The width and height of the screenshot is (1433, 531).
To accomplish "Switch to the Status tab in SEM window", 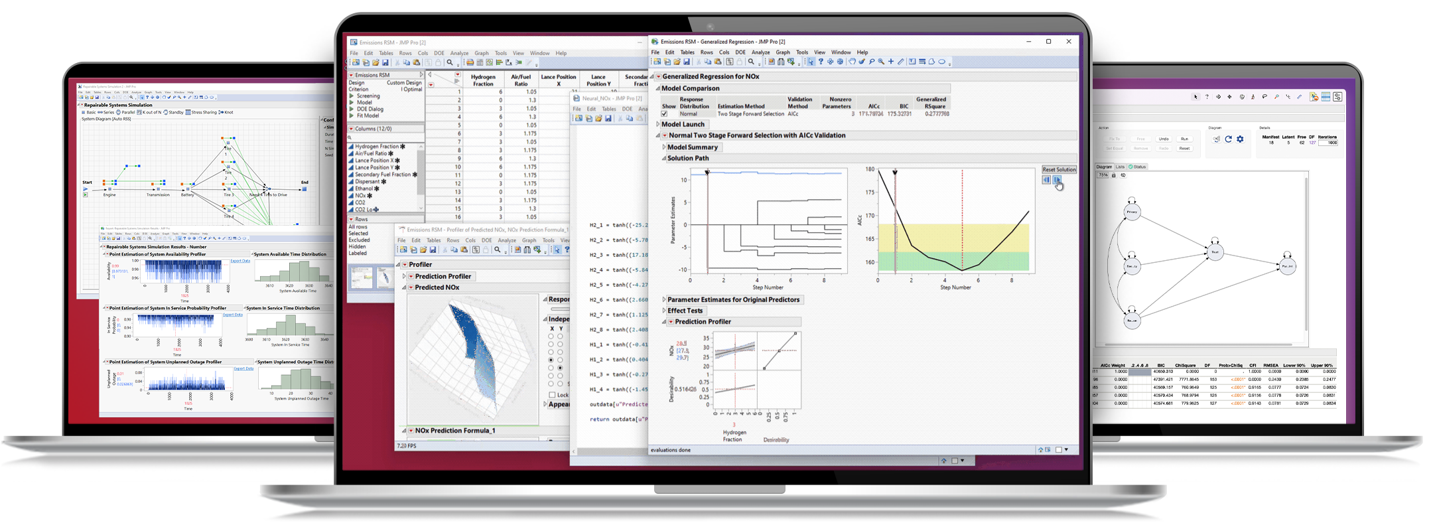I will click(1137, 167).
